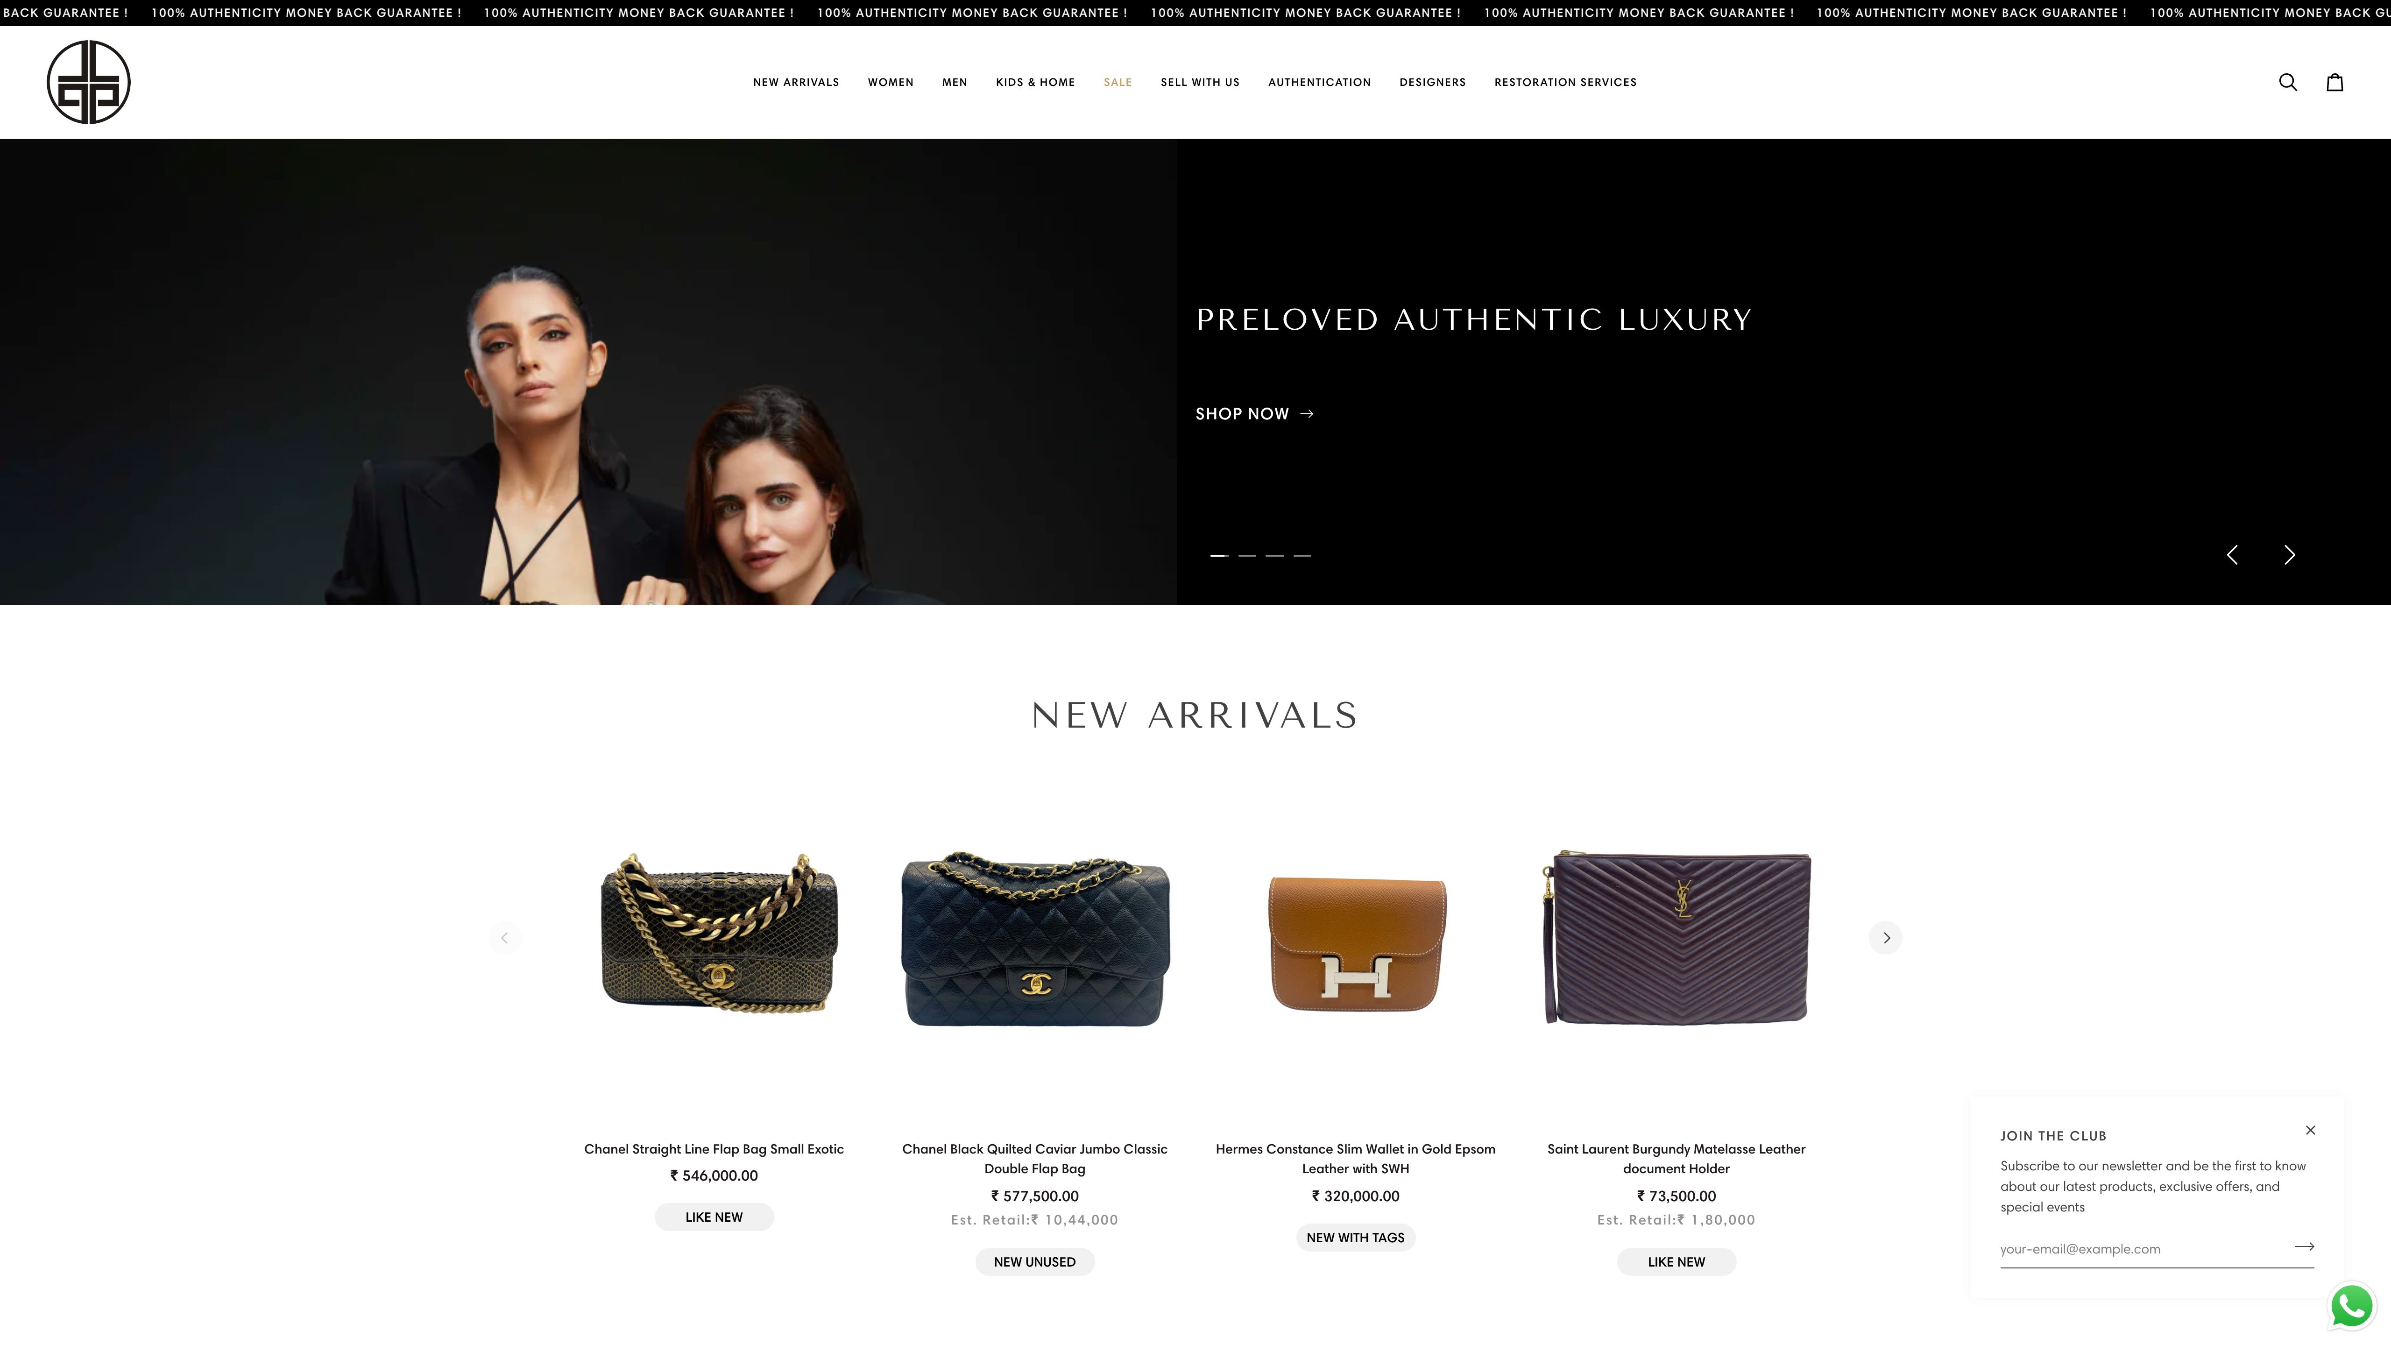Close the Join The Club popup
2391x1345 pixels.
[x=2310, y=1131]
